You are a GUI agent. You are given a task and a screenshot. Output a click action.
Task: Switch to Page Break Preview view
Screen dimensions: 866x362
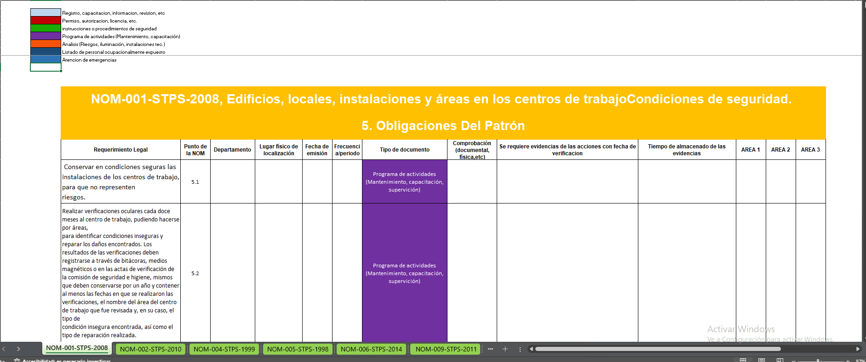coord(780,360)
